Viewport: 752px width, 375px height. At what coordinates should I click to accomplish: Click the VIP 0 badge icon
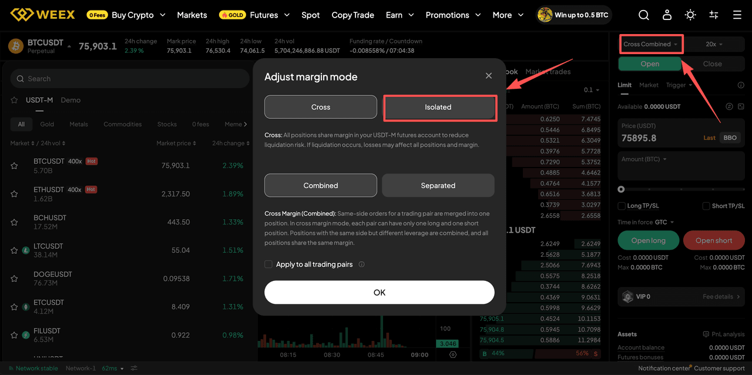tap(627, 297)
